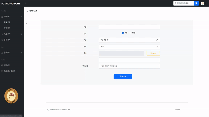Open 학생 등록 in sidebar
The width and height of the screenshot is (209, 117).
pyautogui.click(x=7, y=22)
